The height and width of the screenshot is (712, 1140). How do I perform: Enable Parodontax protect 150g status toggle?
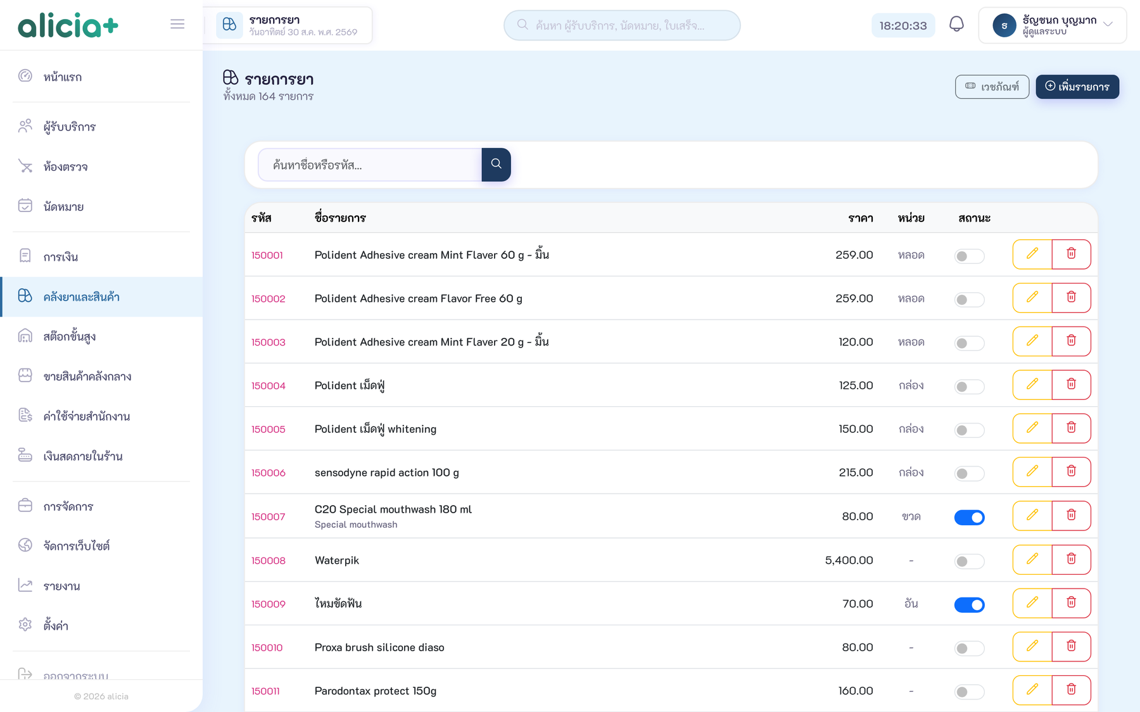point(969,692)
